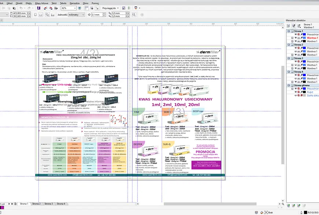Open the Pomoc menu
Image resolution: width=319 pixels, height=215 pixels.
coord(95,3)
